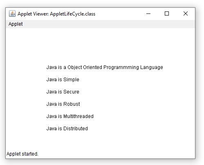Close the Applet Viewer window
This screenshot has height=165, width=204.
(x=186, y=13)
